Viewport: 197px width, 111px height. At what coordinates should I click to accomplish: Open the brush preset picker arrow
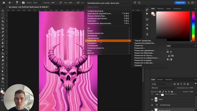pos(20,3)
